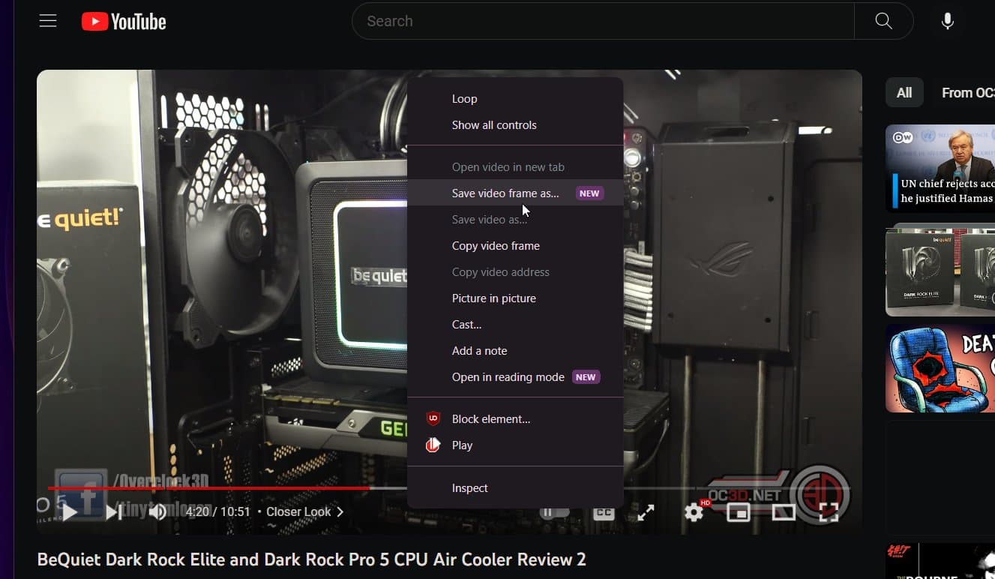Mute the video with the speaker icon
Screen dimensions: 995x579
point(157,512)
